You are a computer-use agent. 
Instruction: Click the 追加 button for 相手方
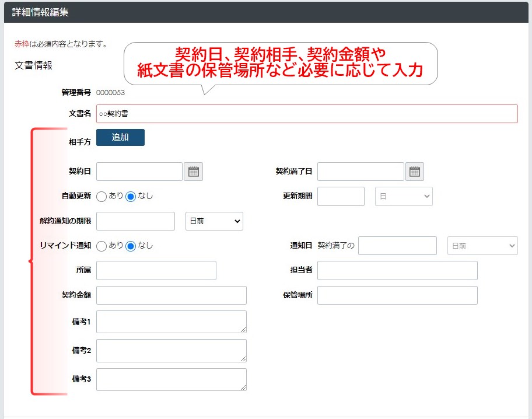pos(120,138)
